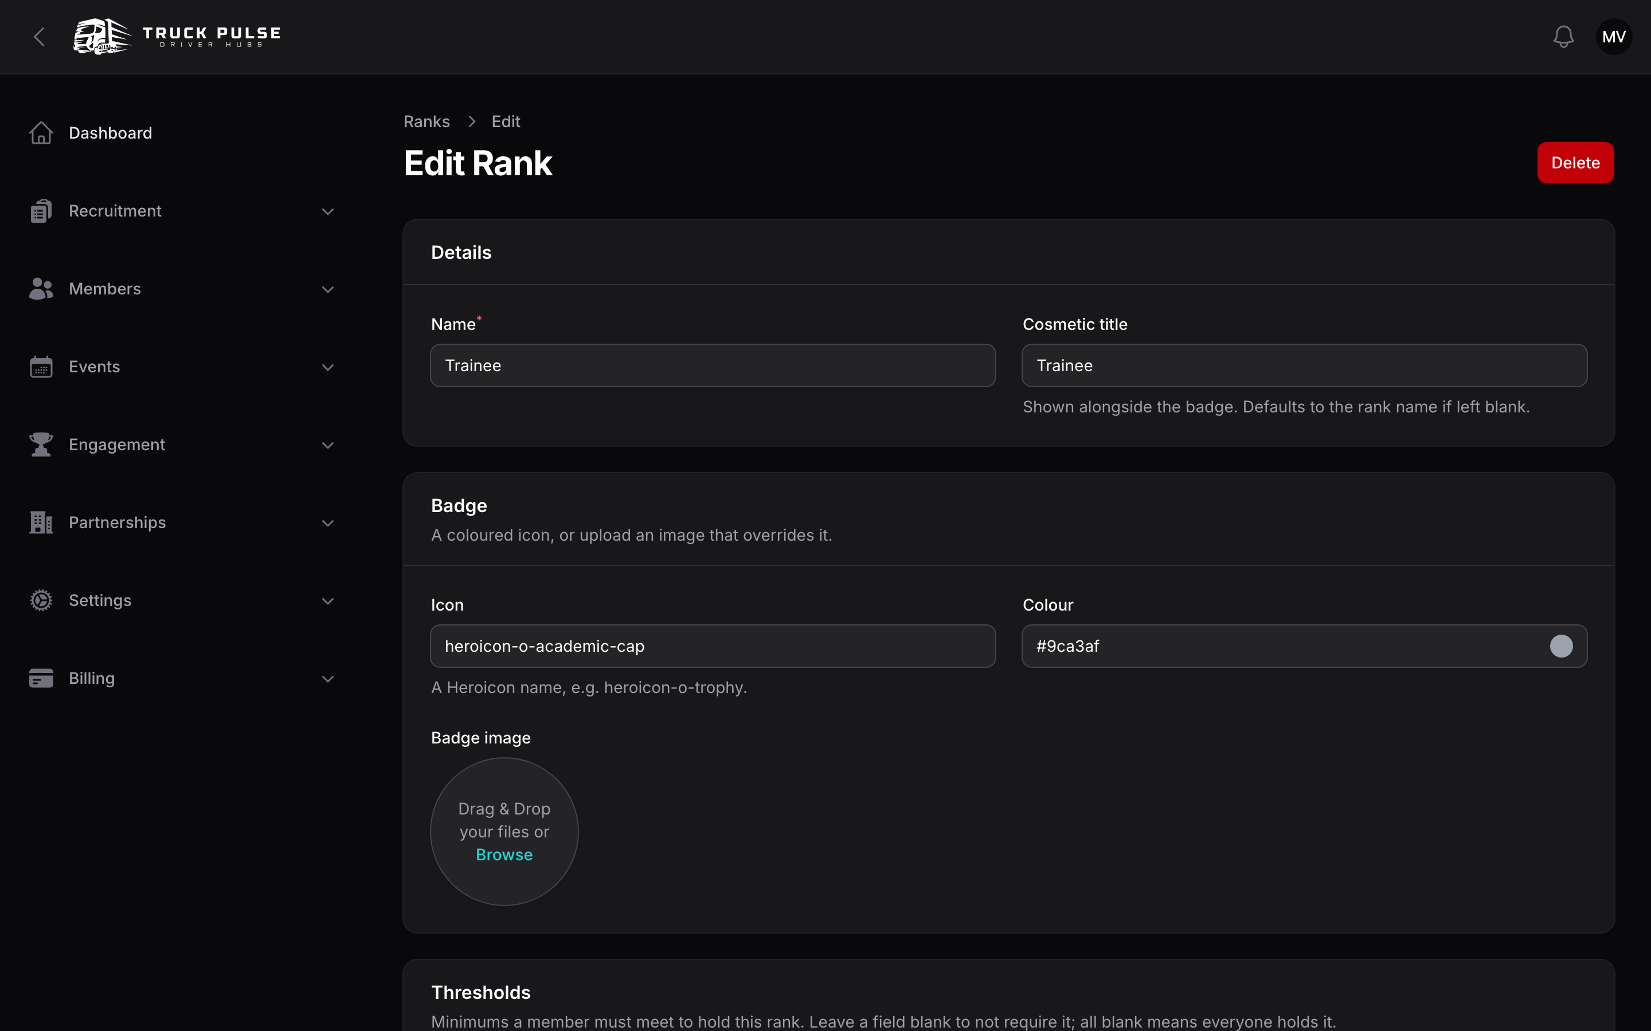Focus the Name input field
Viewport: 1651px width, 1031px height.
click(x=713, y=365)
